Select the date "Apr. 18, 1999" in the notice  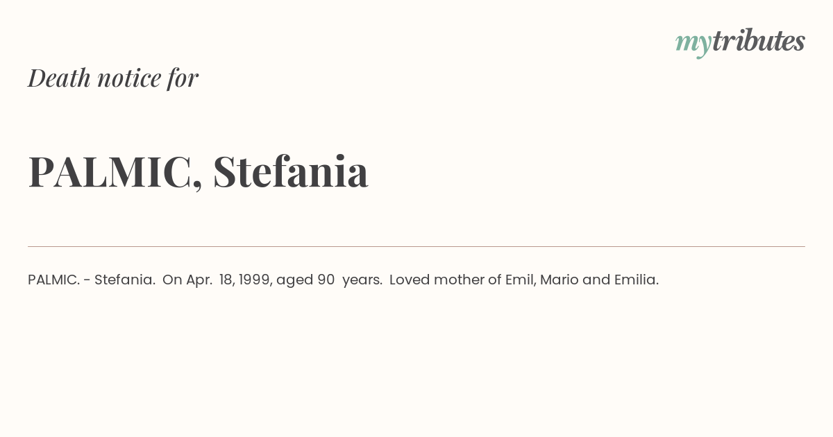[x=229, y=280]
